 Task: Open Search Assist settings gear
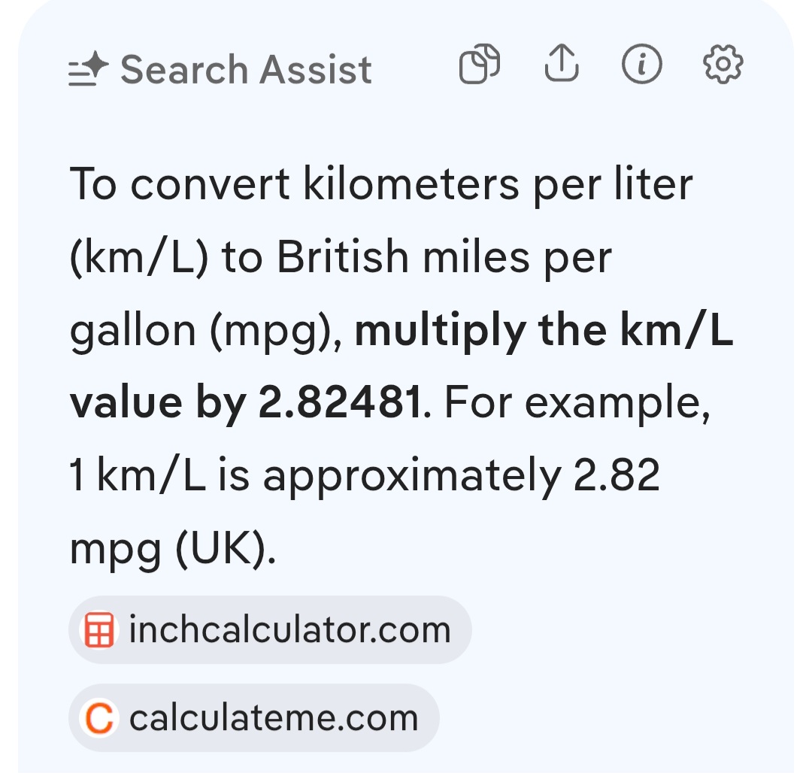point(723,64)
